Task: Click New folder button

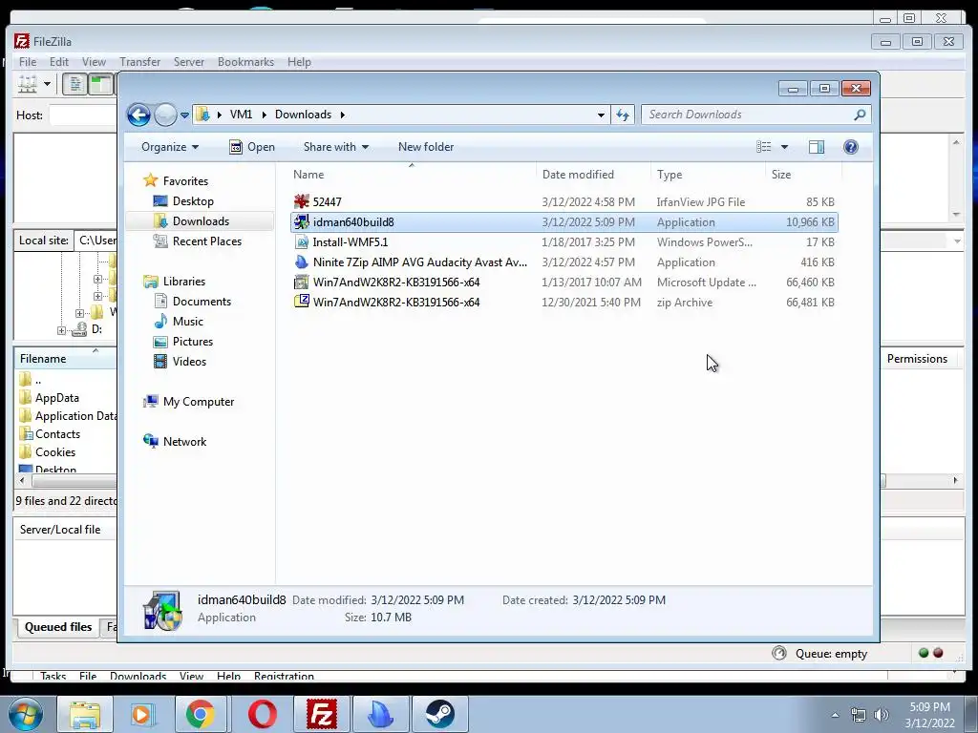Action: pyautogui.click(x=426, y=147)
